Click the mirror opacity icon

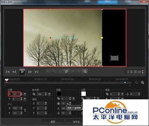pyautogui.click(x=107, y=94)
